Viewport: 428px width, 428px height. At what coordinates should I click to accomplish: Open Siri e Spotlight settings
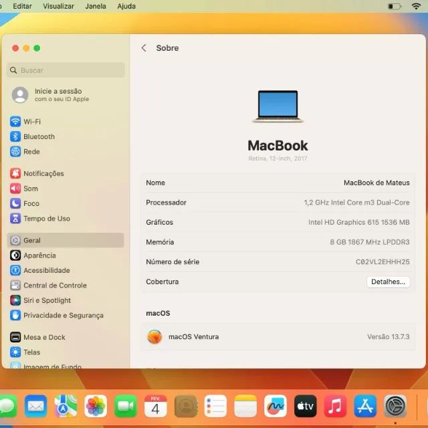click(40, 300)
